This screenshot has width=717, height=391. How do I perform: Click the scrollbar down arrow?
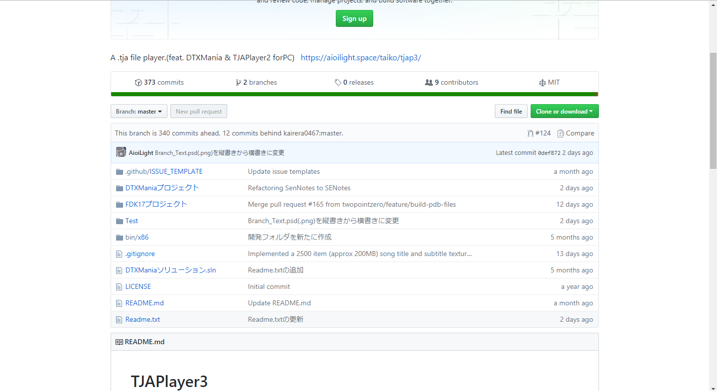(x=713, y=387)
